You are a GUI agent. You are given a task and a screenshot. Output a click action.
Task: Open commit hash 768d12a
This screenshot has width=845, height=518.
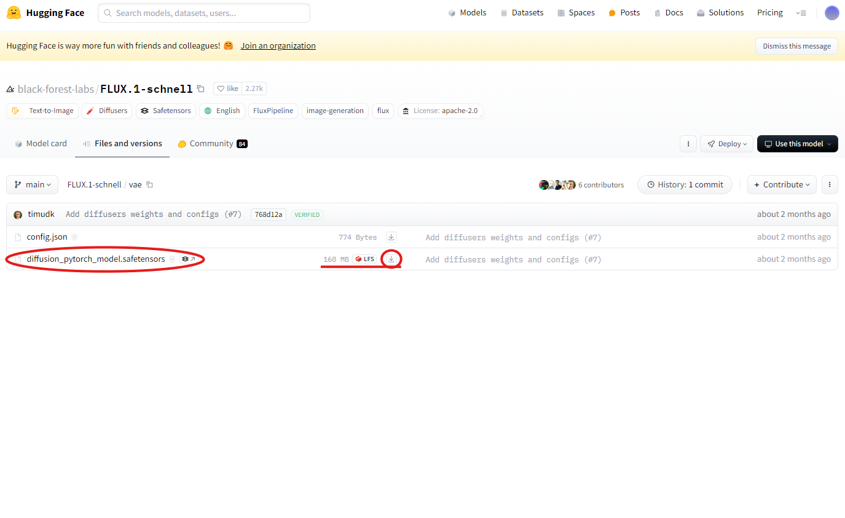[x=269, y=214]
